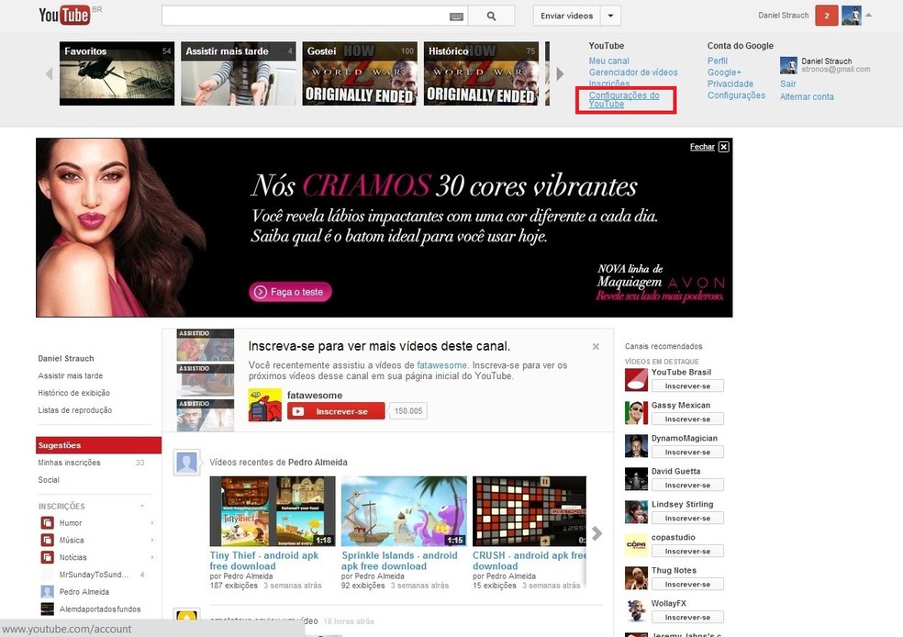Click the YouTube logo
903x637 pixels.
pos(64,15)
